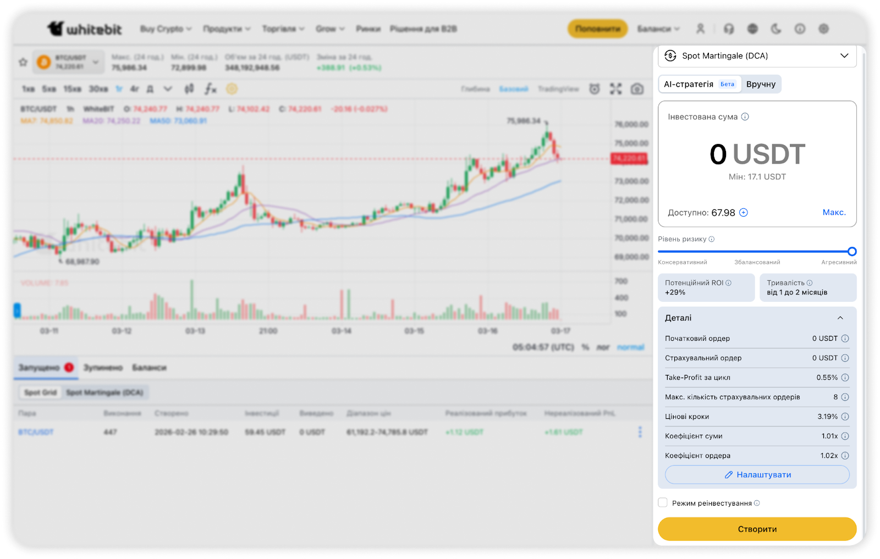Enable the Режим реінвестування checkbox
The image size is (880, 559).
coord(663,503)
